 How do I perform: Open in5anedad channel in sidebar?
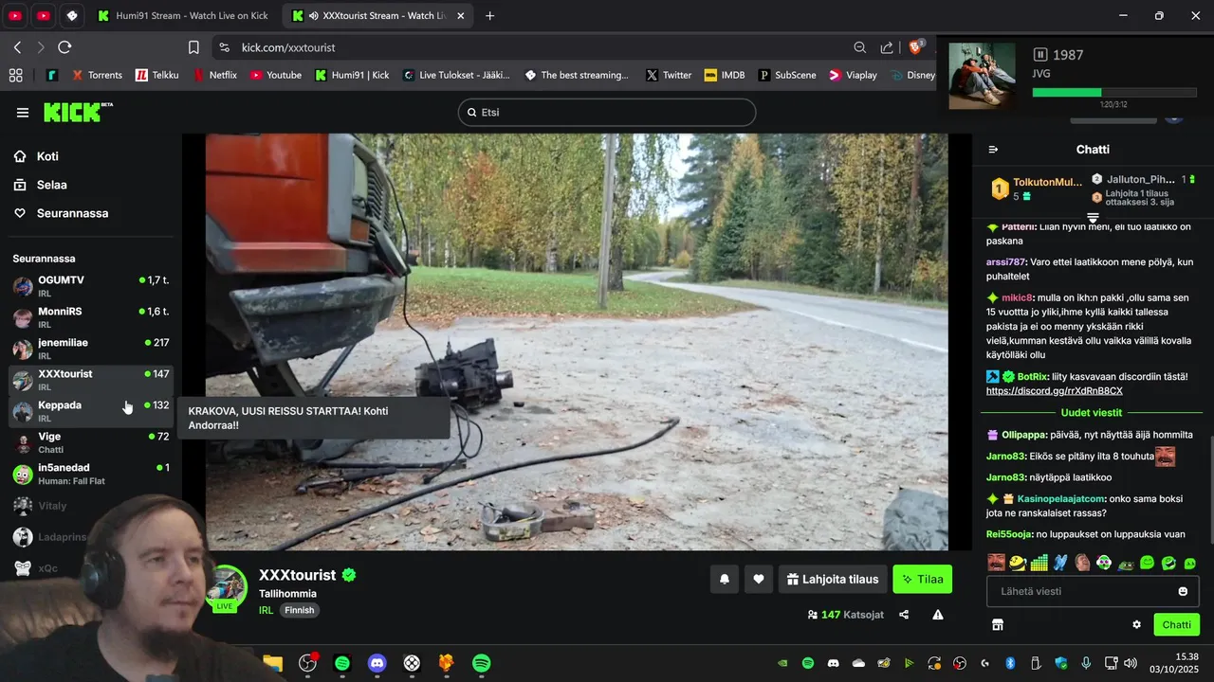91,474
